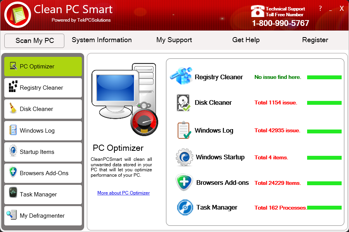Screen dimensions: 349x232
Task: Click the Disk Cleaner green progress bar
Action: (324, 103)
